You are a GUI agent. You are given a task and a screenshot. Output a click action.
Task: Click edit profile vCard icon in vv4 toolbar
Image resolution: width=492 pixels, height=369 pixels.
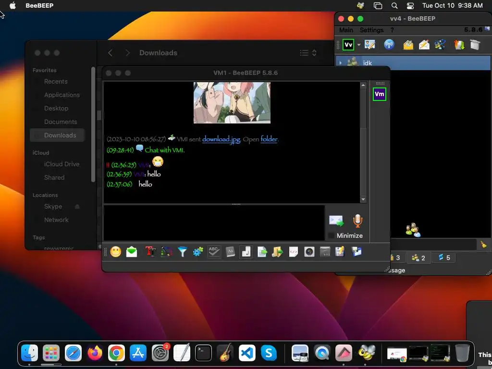coord(369,45)
